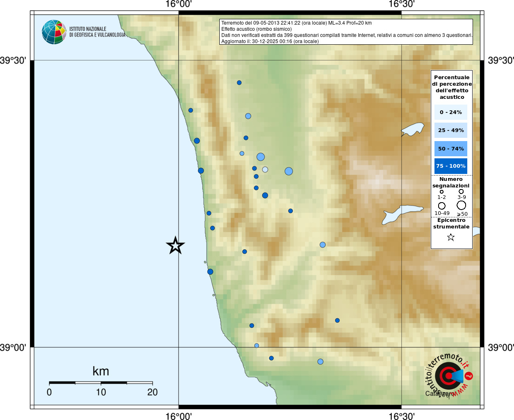Image resolution: width=514 pixels, height=420 pixels.
Task: Click the northernmost blue data point
Action: tap(239, 82)
